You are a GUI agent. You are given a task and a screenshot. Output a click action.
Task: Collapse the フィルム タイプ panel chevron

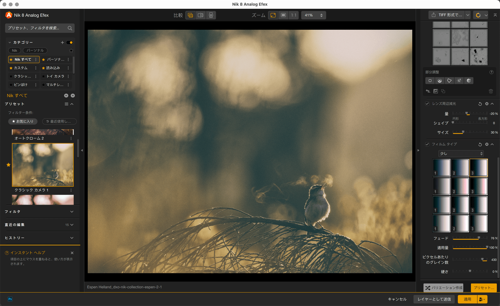click(492, 144)
